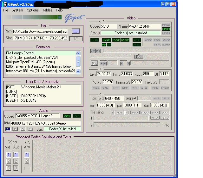This screenshot has width=203, height=178.
Task: Click the MPG2 indicator in Video panel
Action: (x=166, y=25)
